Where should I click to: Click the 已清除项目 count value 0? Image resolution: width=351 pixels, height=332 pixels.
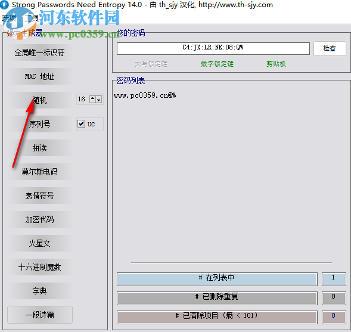(x=334, y=317)
